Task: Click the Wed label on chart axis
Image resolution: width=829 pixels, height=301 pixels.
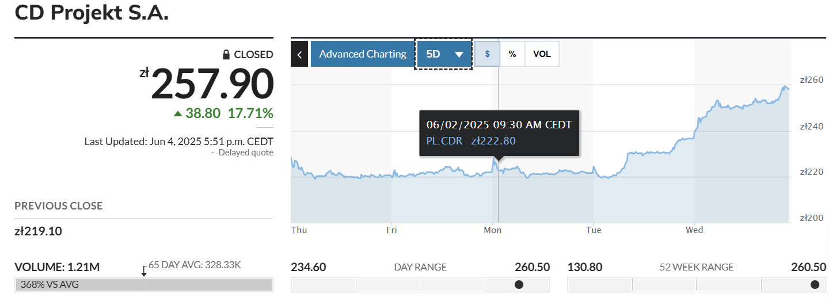Action: (x=694, y=230)
